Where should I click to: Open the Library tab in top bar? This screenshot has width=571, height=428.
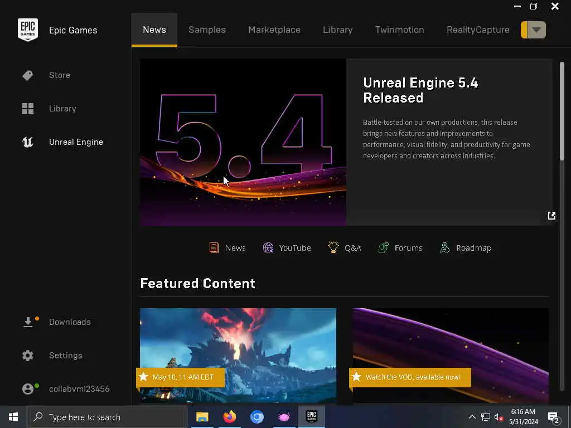(337, 30)
